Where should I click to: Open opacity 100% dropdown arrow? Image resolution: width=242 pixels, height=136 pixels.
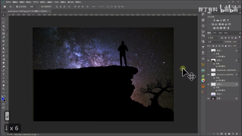tap(239, 42)
